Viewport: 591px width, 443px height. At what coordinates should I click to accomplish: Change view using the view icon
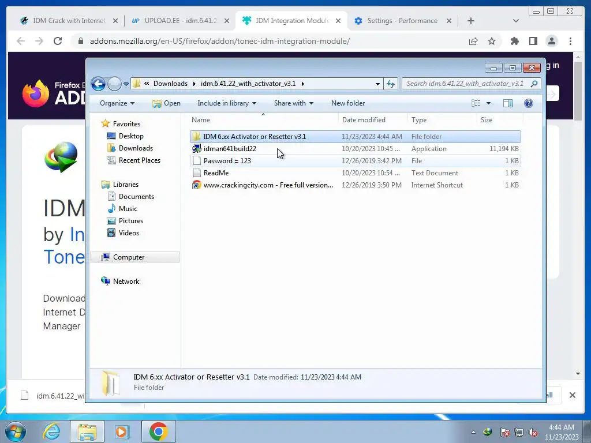pyautogui.click(x=476, y=103)
